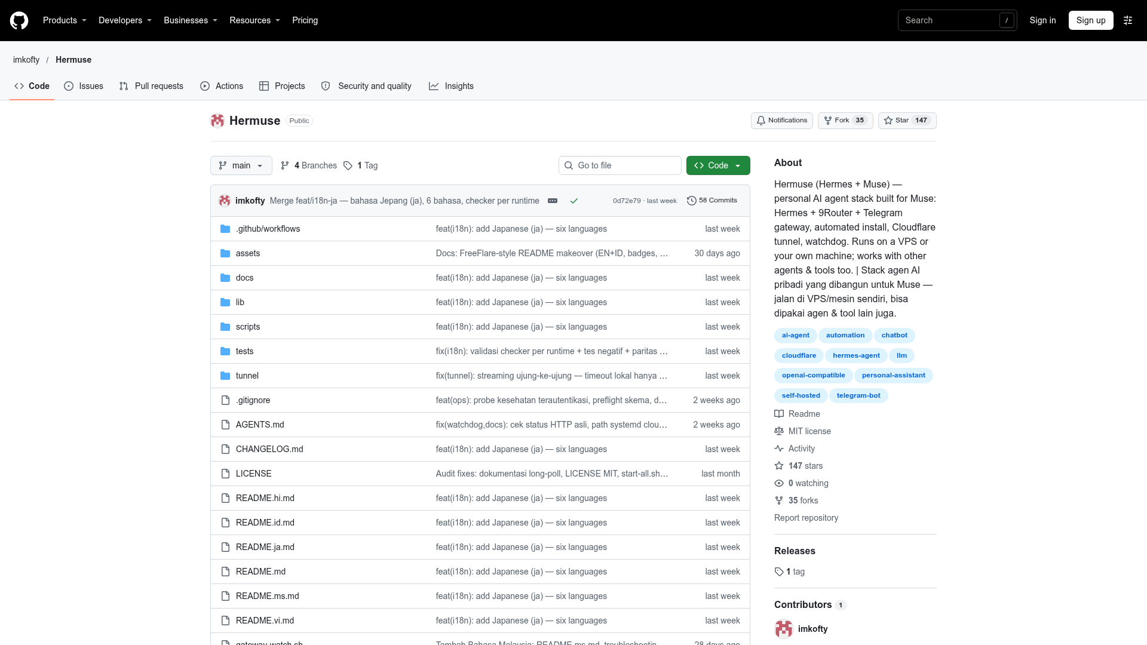This screenshot has width=1147, height=645.
Task: Open commit message ellipsis expander
Action: 553,201
